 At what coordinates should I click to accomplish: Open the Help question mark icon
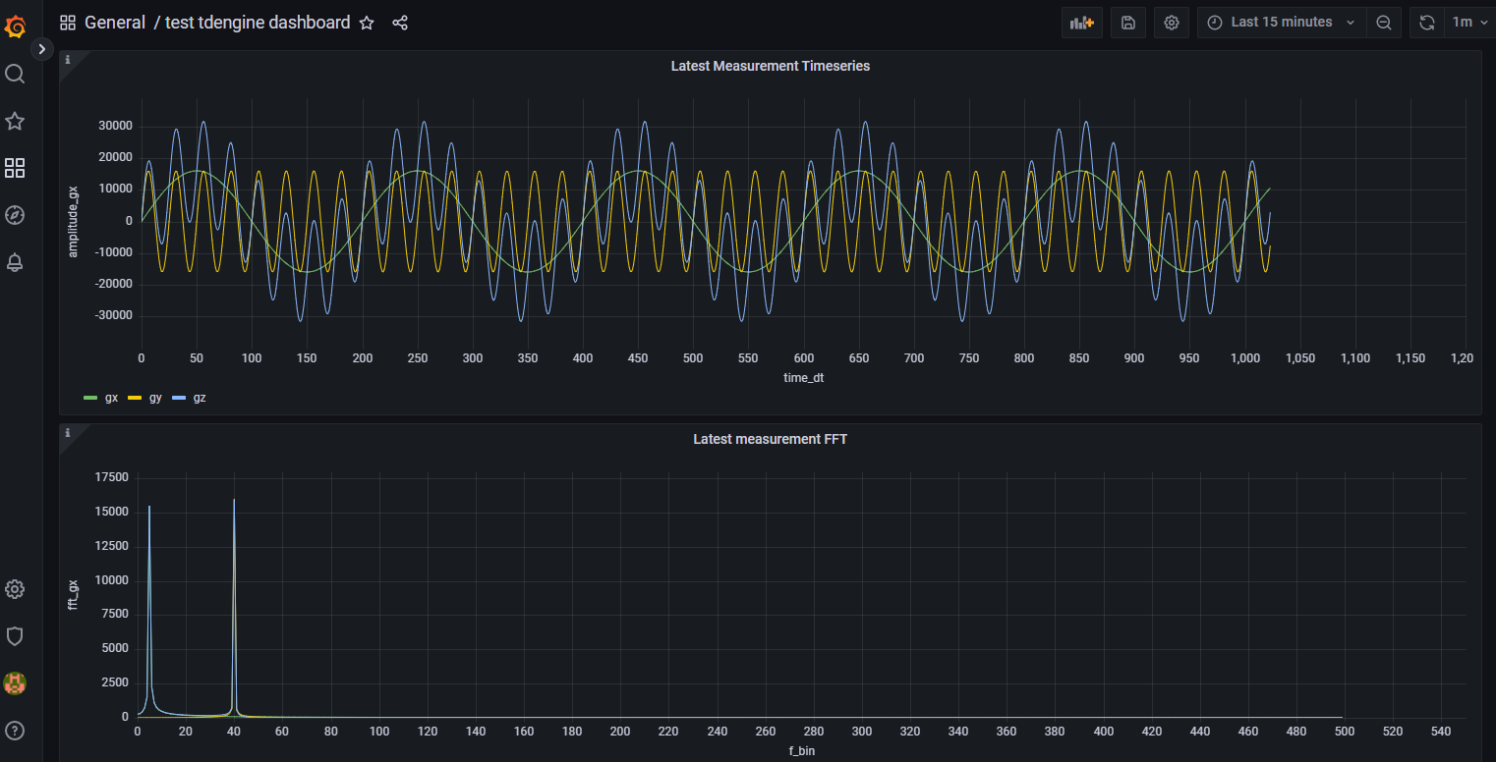(x=15, y=731)
